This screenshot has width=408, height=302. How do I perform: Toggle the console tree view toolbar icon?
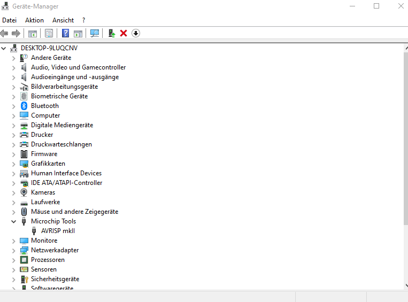[33, 33]
